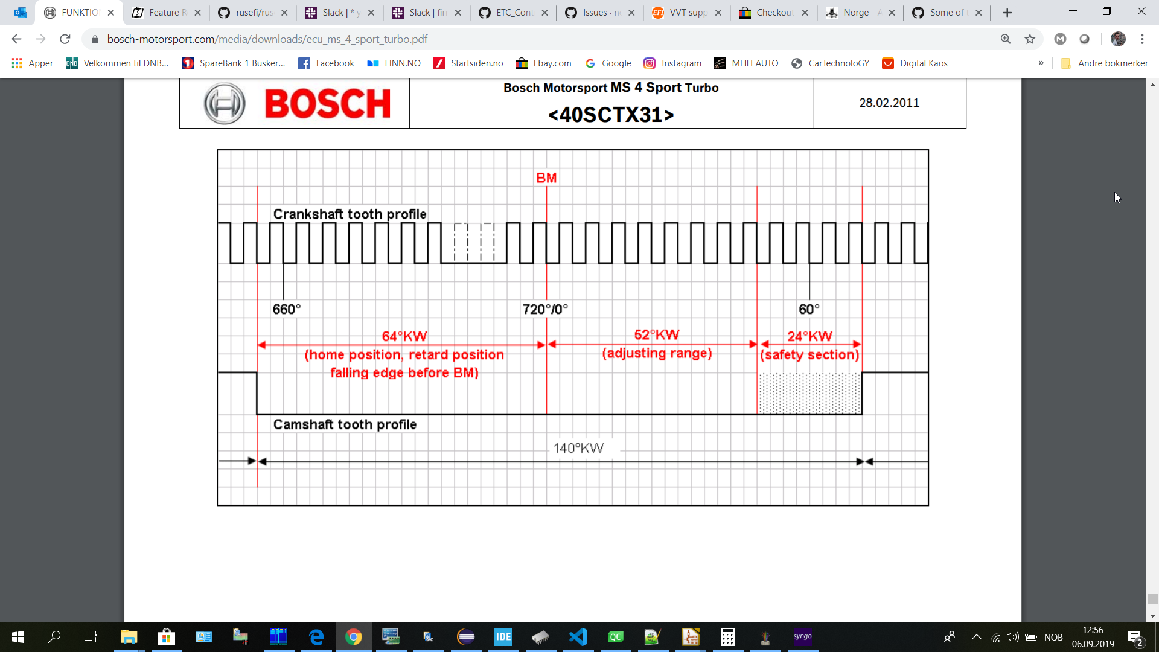Open the Instagram bookmark
The width and height of the screenshot is (1159, 652).
(x=672, y=63)
